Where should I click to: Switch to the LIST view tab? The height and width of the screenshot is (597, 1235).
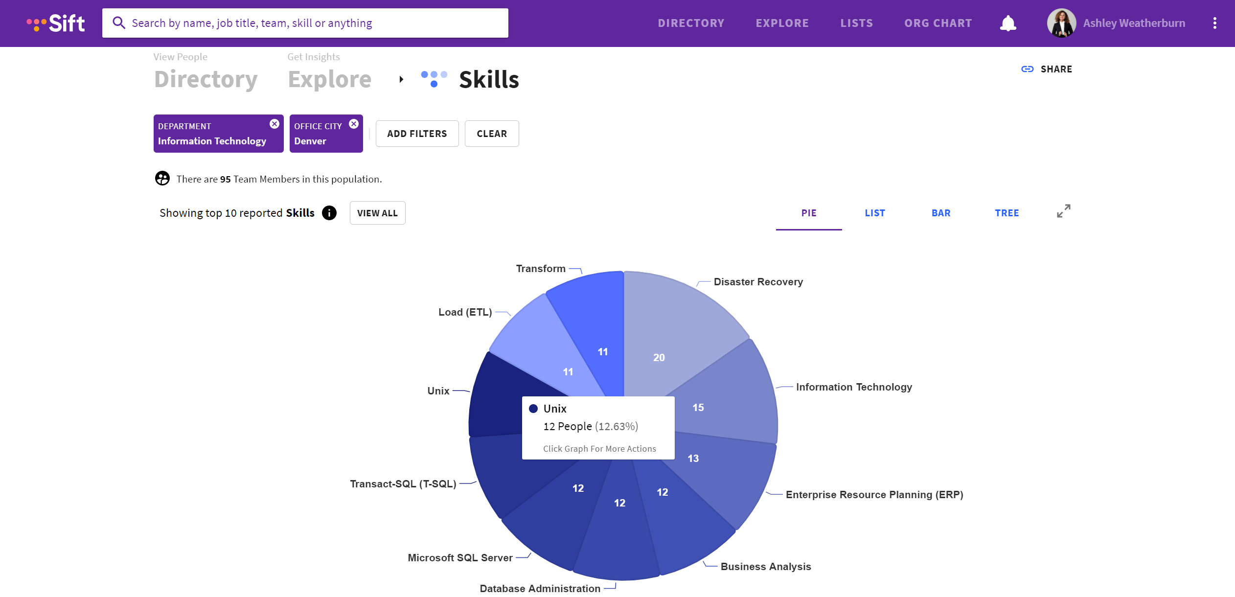(875, 213)
